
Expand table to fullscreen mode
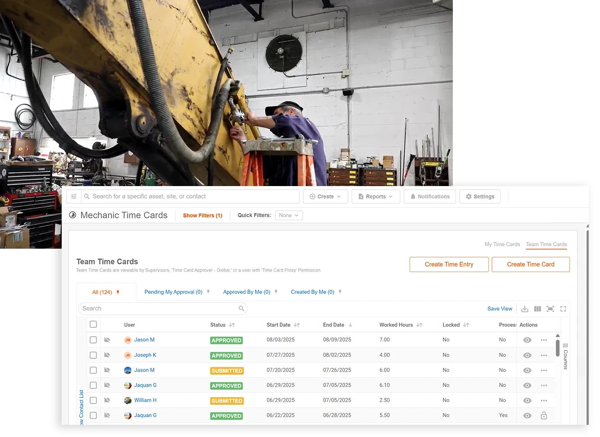point(563,309)
